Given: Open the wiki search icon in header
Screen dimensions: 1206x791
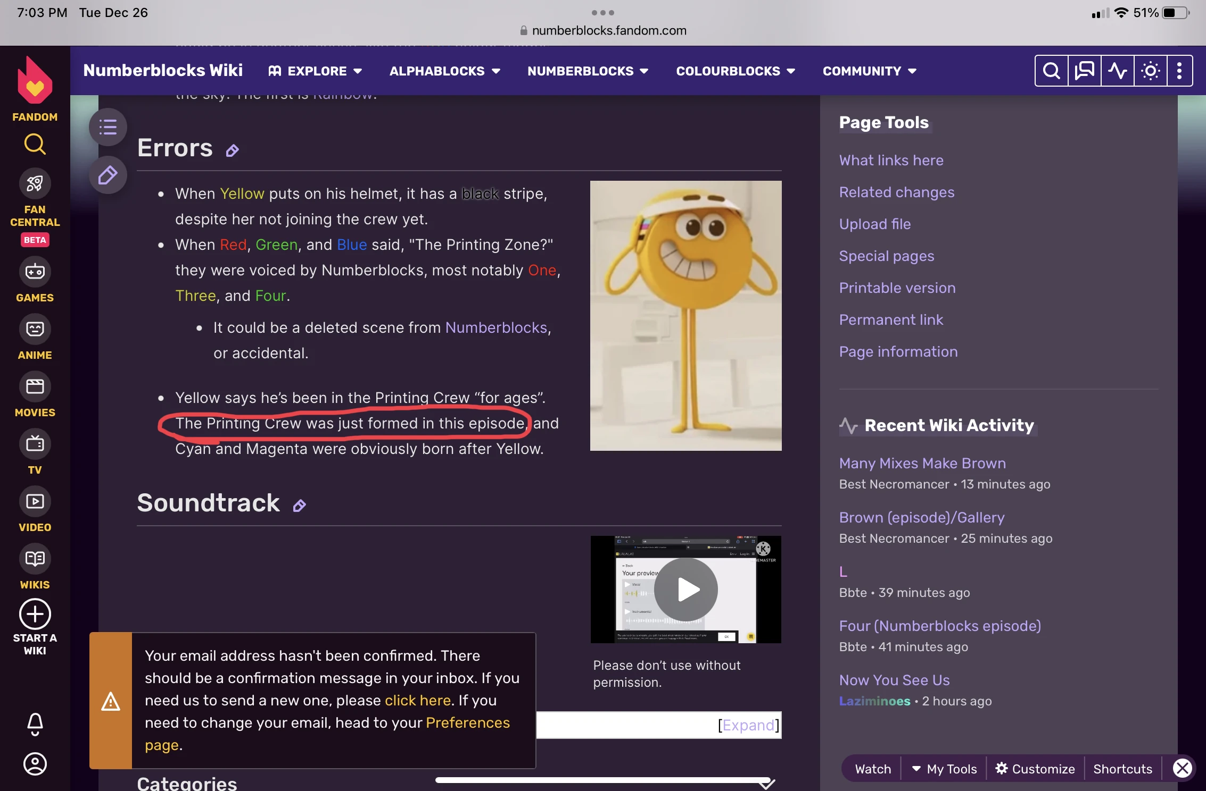Looking at the screenshot, I should point(1051,71).
